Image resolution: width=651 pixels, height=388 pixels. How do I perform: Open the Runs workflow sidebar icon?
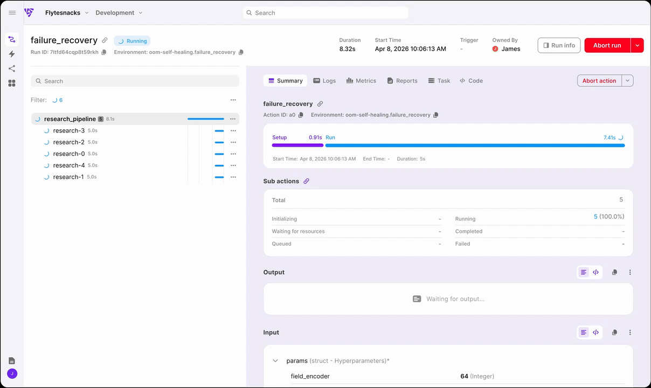[x=12, y=39]
